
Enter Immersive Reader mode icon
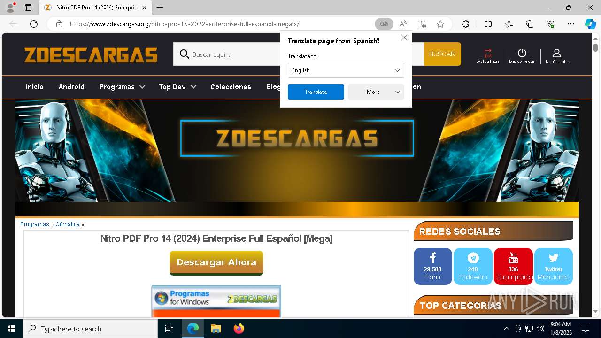point(422,24)
